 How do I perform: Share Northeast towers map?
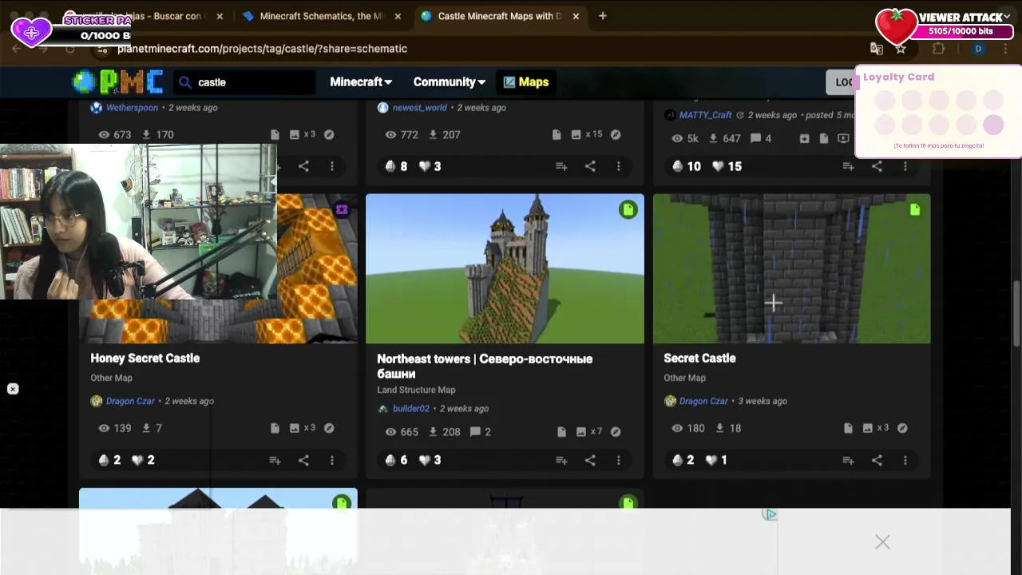590,460
